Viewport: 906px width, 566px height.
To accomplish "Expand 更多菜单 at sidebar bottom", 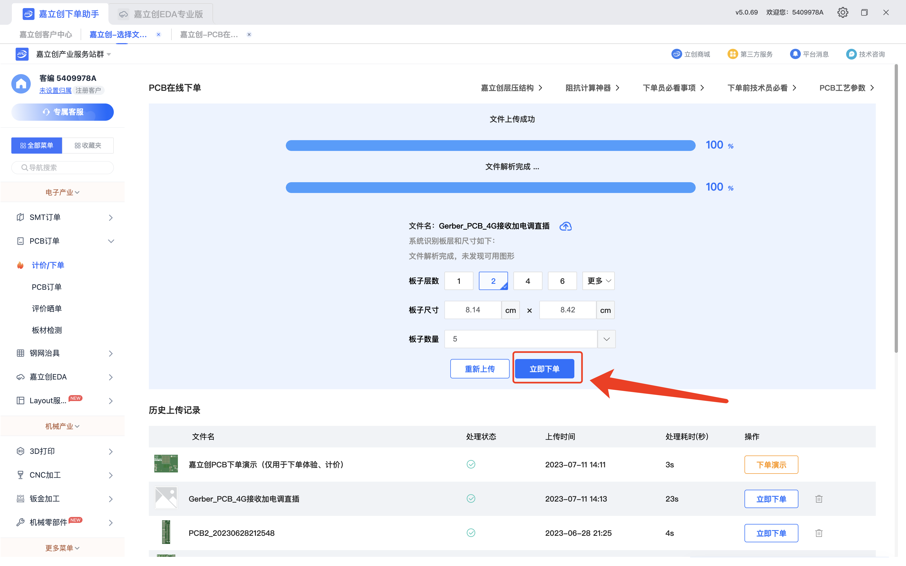I will point(63,548).
